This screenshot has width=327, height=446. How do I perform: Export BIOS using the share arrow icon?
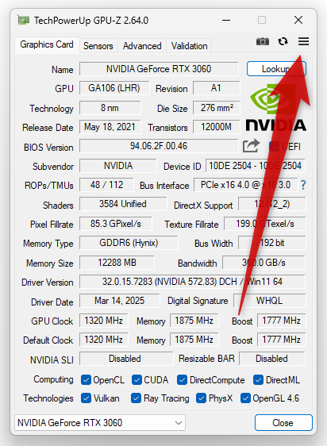tap(251, 146)
